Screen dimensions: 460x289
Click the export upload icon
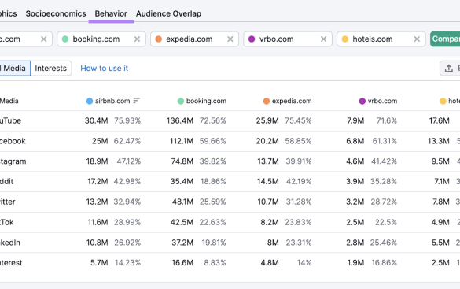448,69
